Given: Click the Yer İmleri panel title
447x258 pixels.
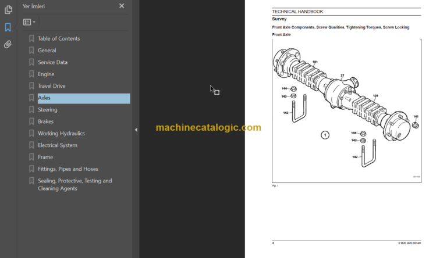Looking at the screenshot, I should [34, 6].
